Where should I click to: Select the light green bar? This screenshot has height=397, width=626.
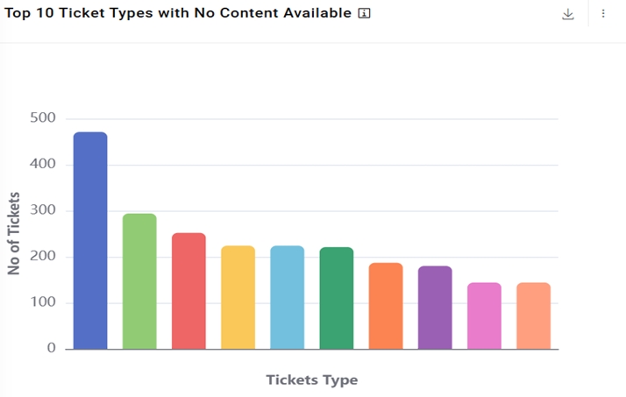(139, 281)
